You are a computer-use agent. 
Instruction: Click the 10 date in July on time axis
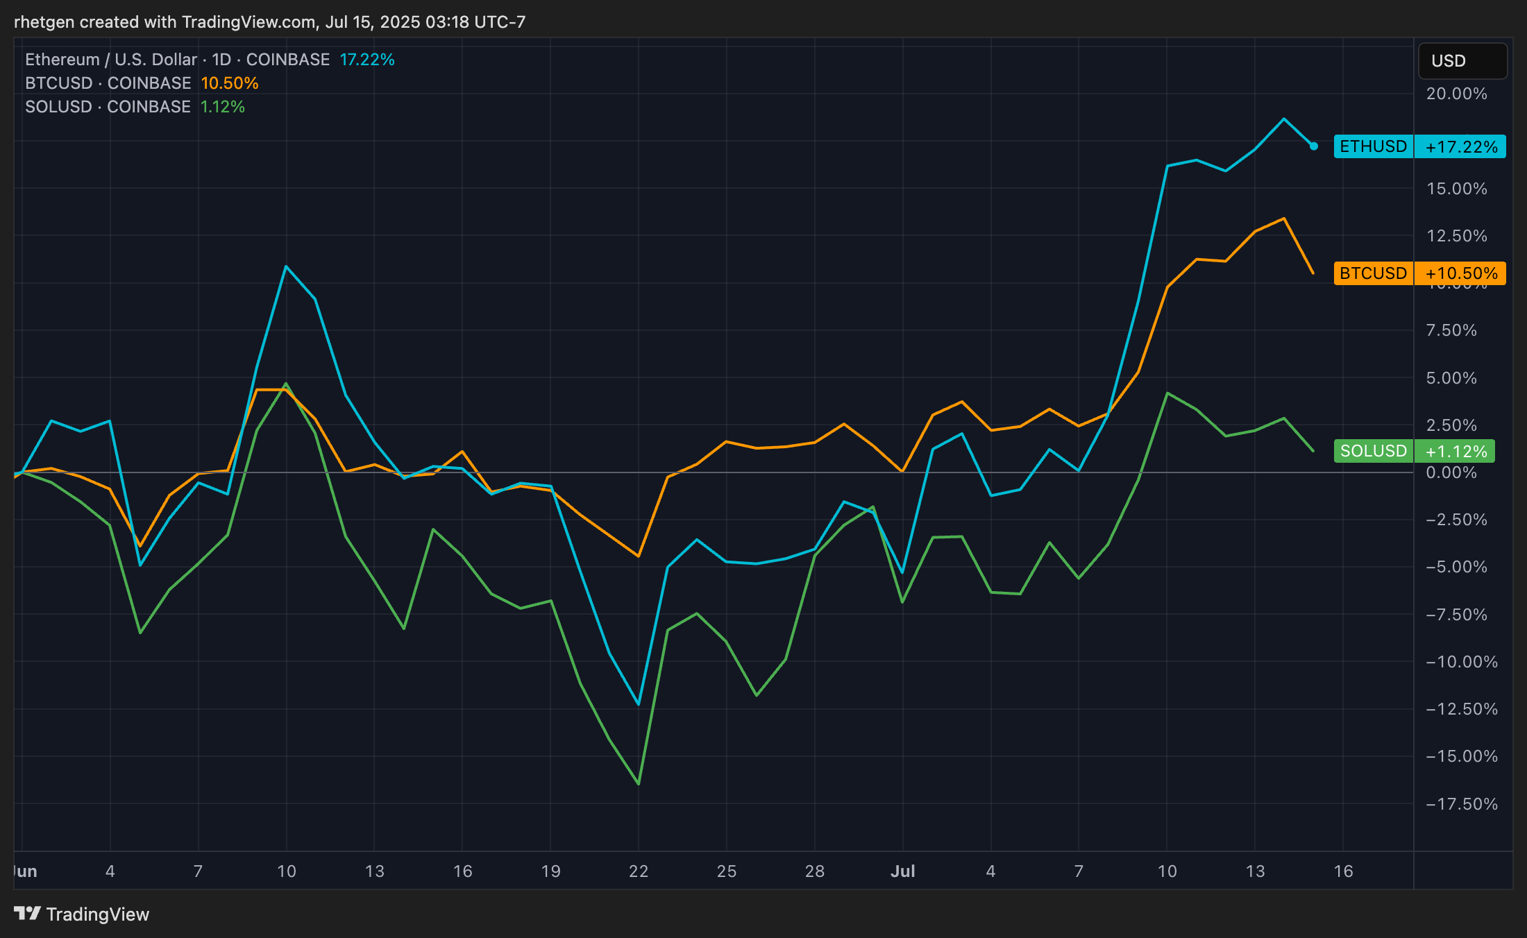1167,871
